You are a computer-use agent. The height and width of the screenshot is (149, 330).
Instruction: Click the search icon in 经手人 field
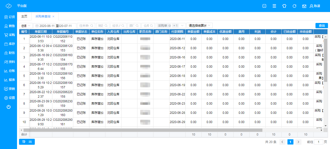[123, 26]
